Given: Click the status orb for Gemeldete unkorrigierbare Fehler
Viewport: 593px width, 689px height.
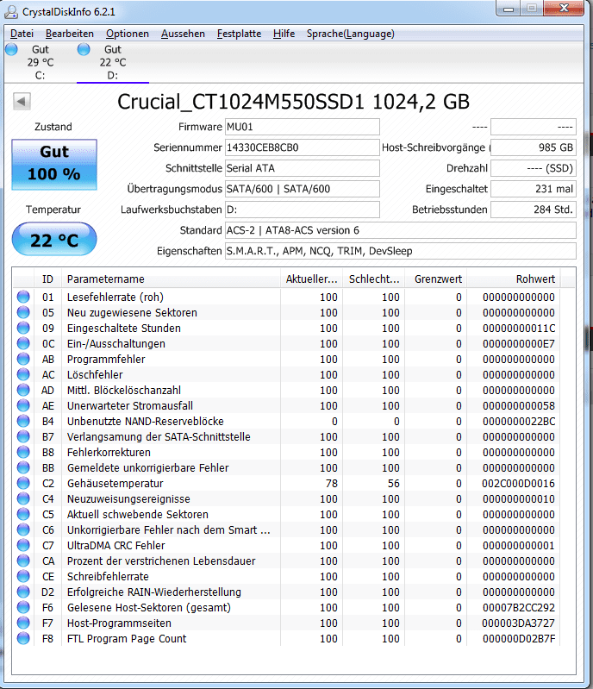Looking at the screenshot, I should 23,467.
